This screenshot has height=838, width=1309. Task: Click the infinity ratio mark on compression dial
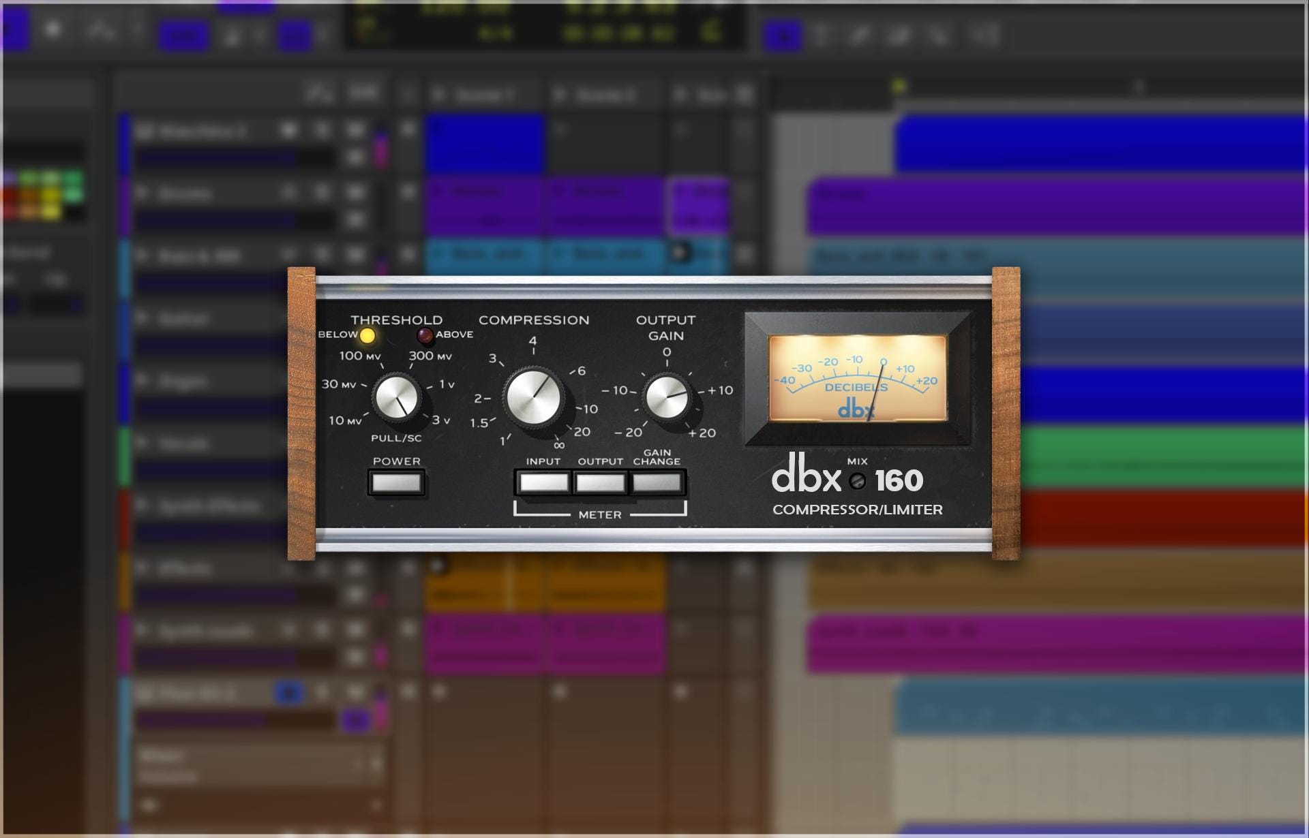559,446
